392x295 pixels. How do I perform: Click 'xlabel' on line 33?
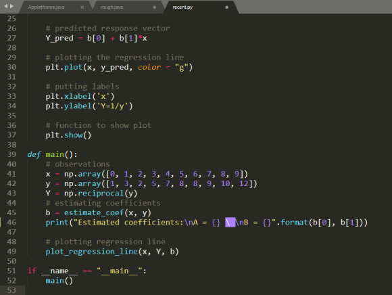coord(78,96)
